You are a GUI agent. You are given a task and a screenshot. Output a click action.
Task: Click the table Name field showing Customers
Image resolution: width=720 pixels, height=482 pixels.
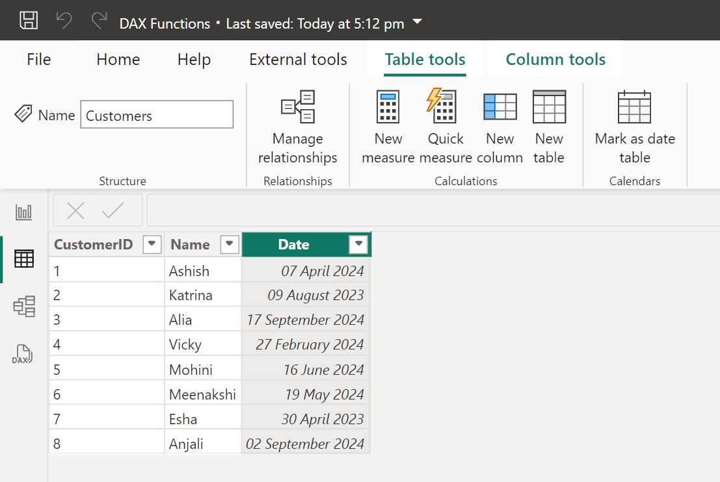point(157,114)
